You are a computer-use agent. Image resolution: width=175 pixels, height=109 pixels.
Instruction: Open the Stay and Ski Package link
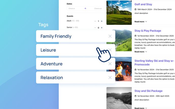pyautogui.click(x=148, y=91)
